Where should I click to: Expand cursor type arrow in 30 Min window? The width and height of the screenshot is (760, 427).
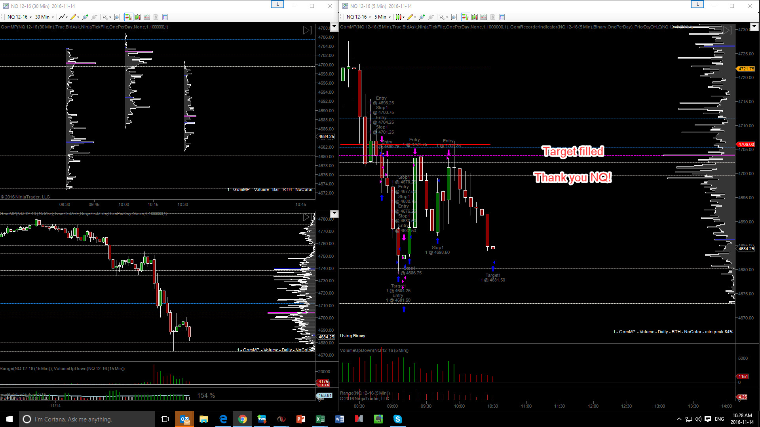pos(110,17)
